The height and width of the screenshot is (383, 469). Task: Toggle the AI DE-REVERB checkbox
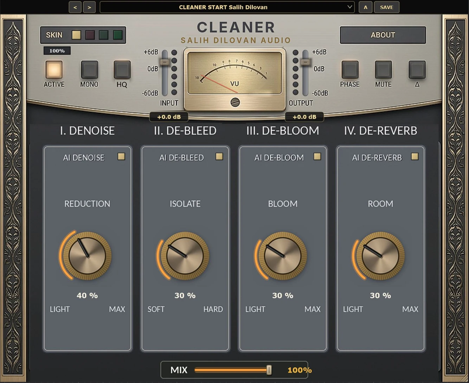tap(415, 157)
